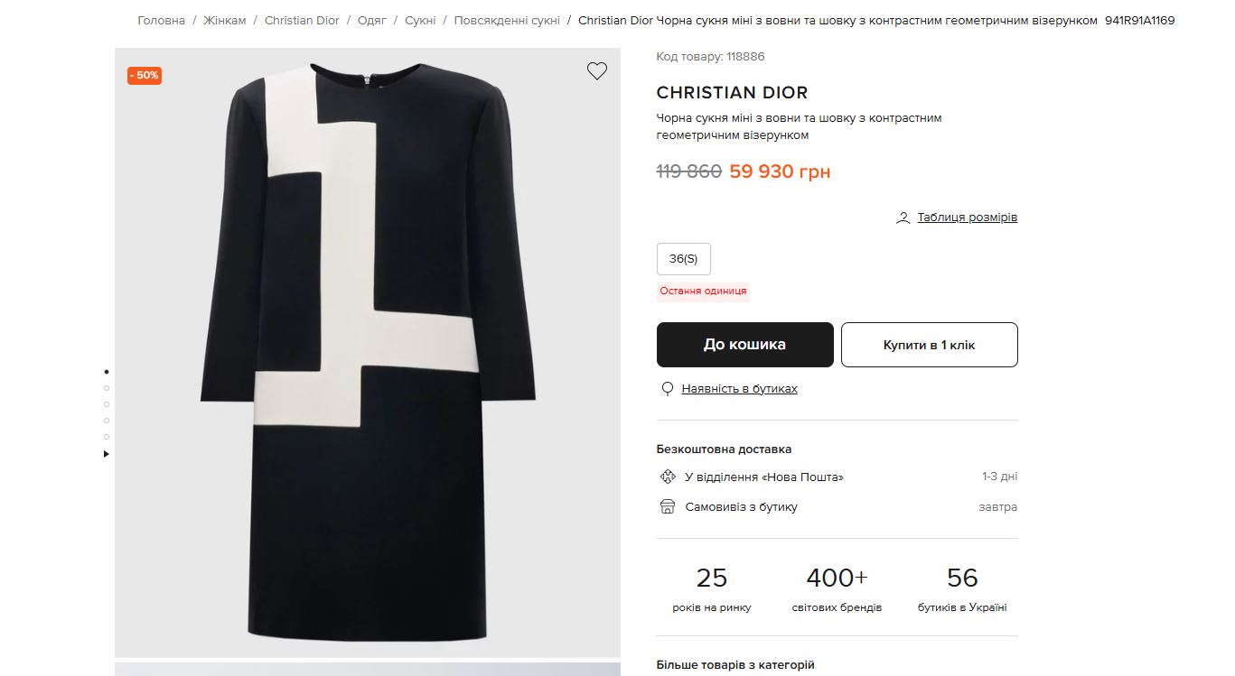Click the Nova Poshta delivery icon
Screen dimensions: 1235x676
point(668,477)
